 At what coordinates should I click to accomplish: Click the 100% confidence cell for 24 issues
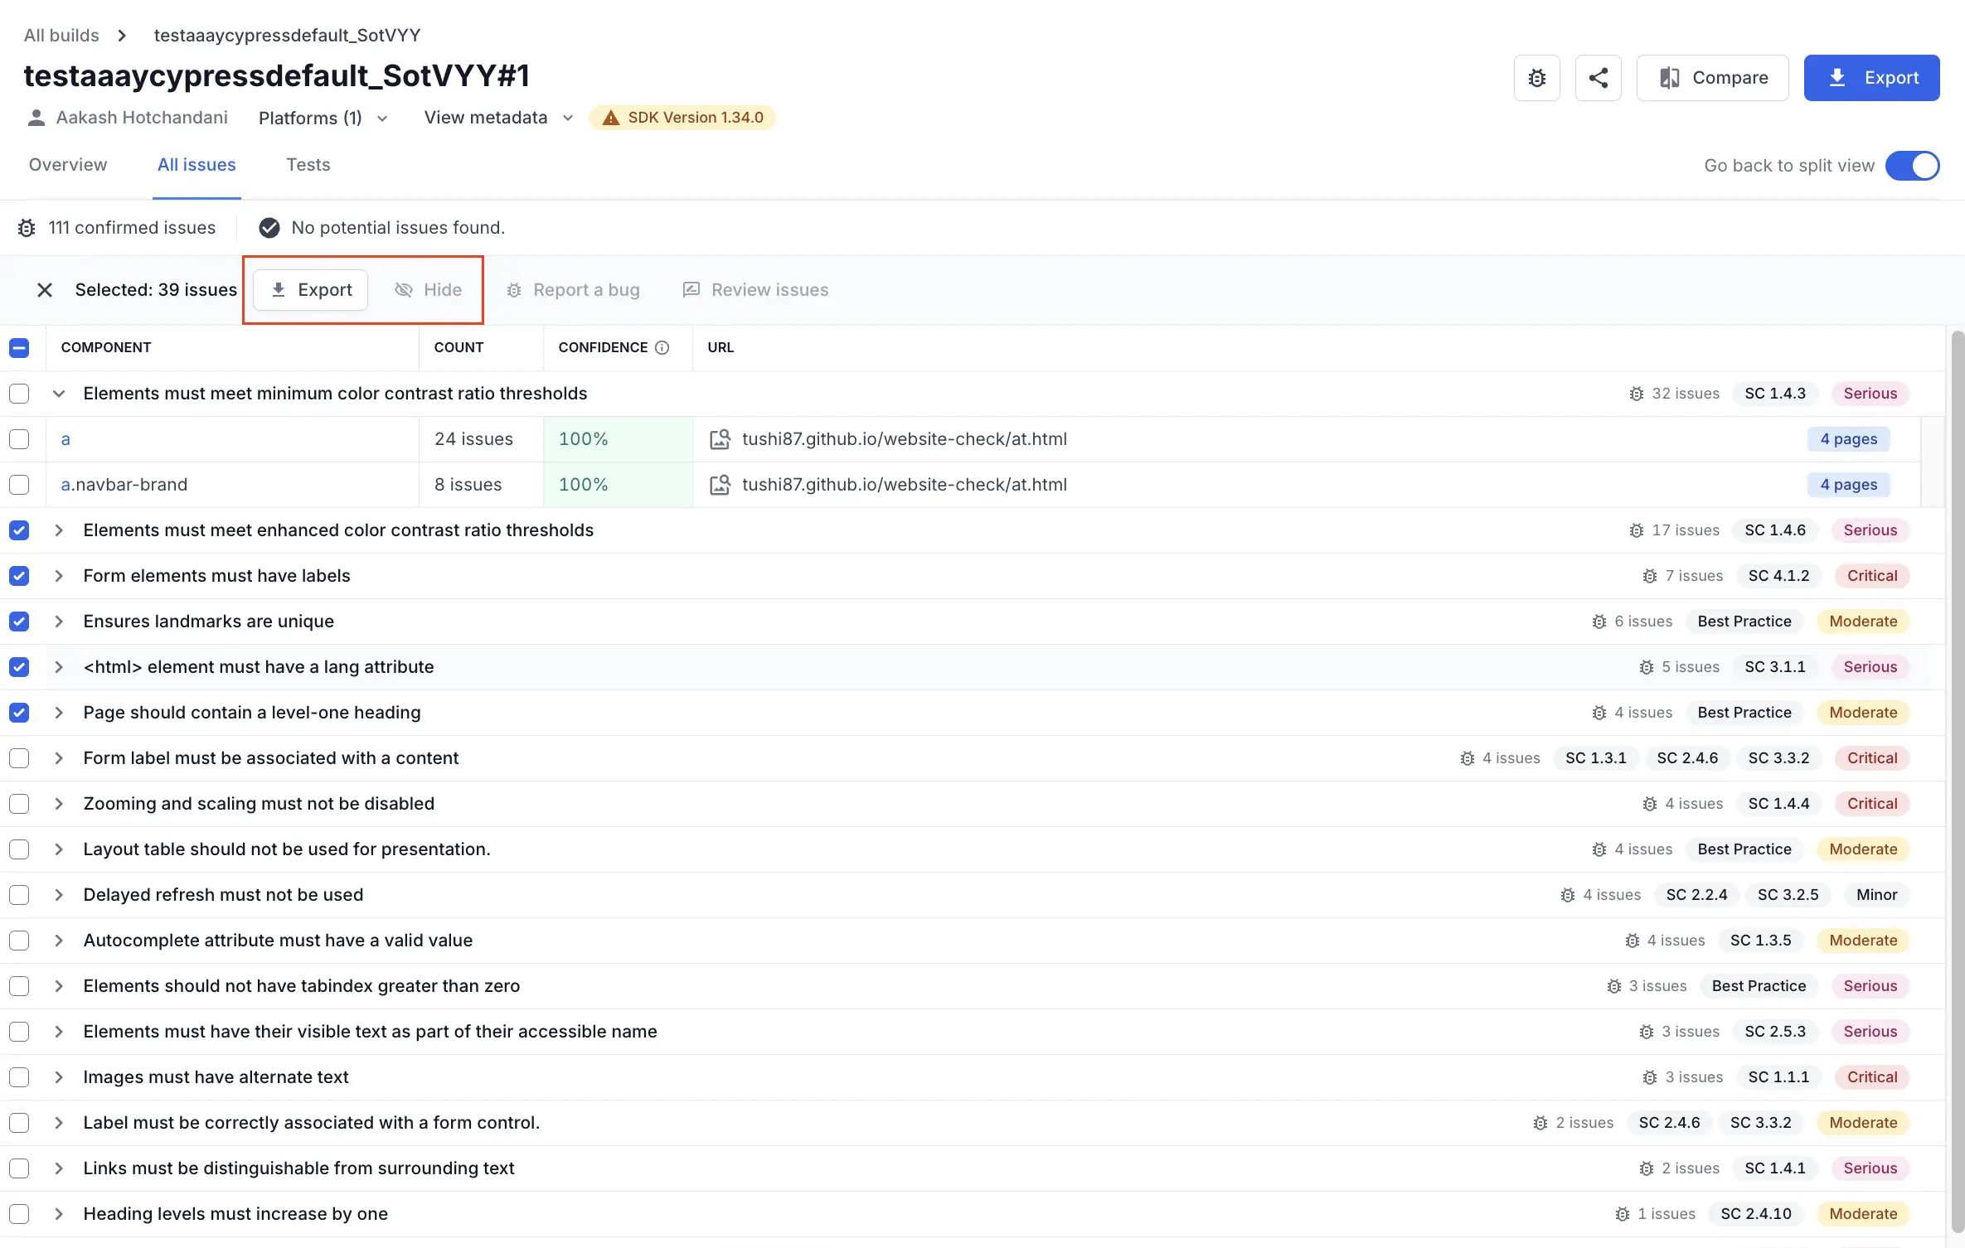point(618,439)
